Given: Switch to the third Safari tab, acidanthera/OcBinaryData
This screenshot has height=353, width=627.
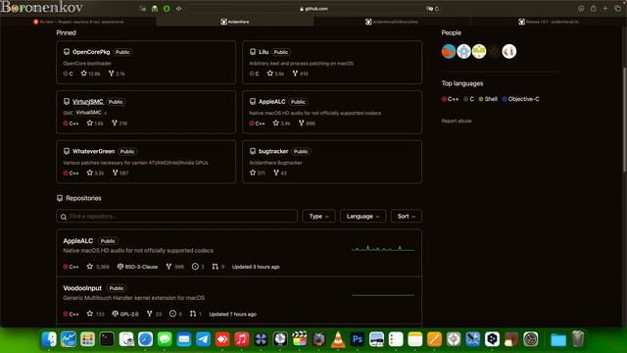Looking at the screenshot, I should (392, 22).
